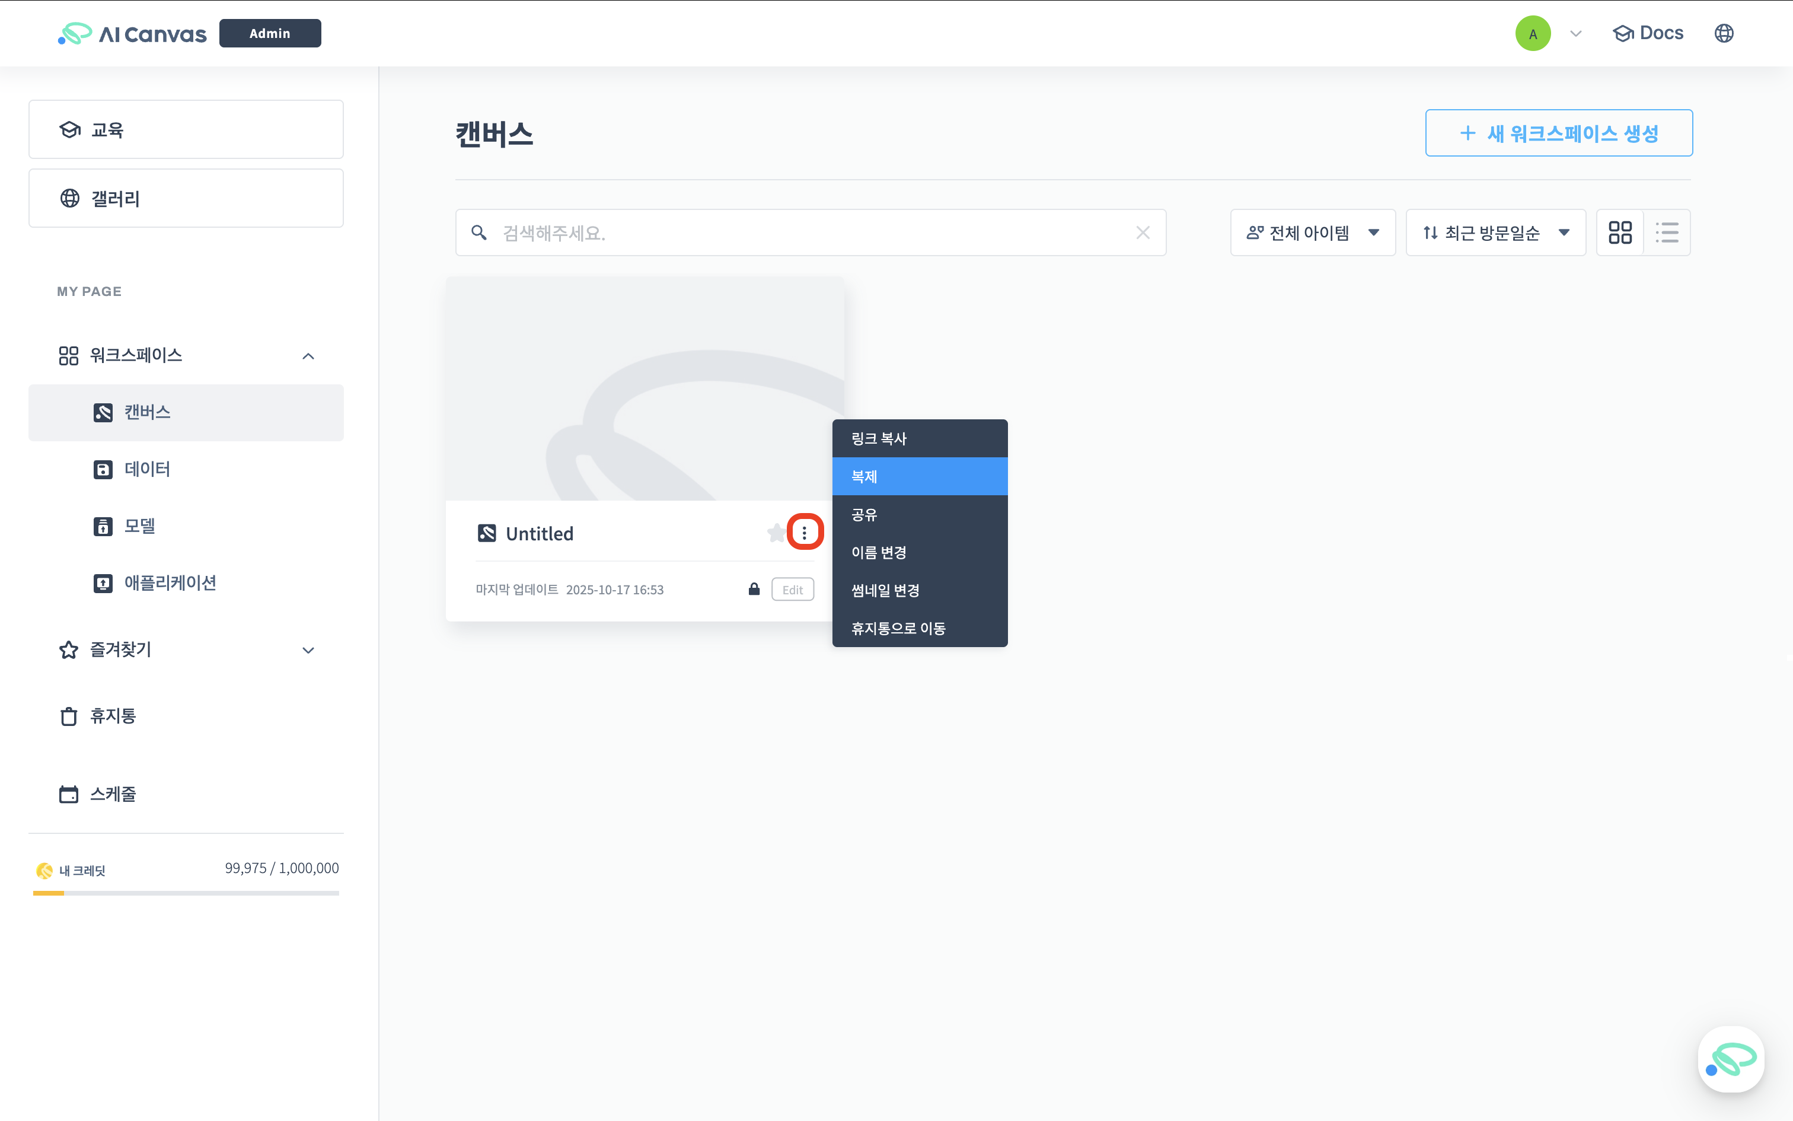
Task: Switch to list view layout
Action: [x=1667, y=233]
